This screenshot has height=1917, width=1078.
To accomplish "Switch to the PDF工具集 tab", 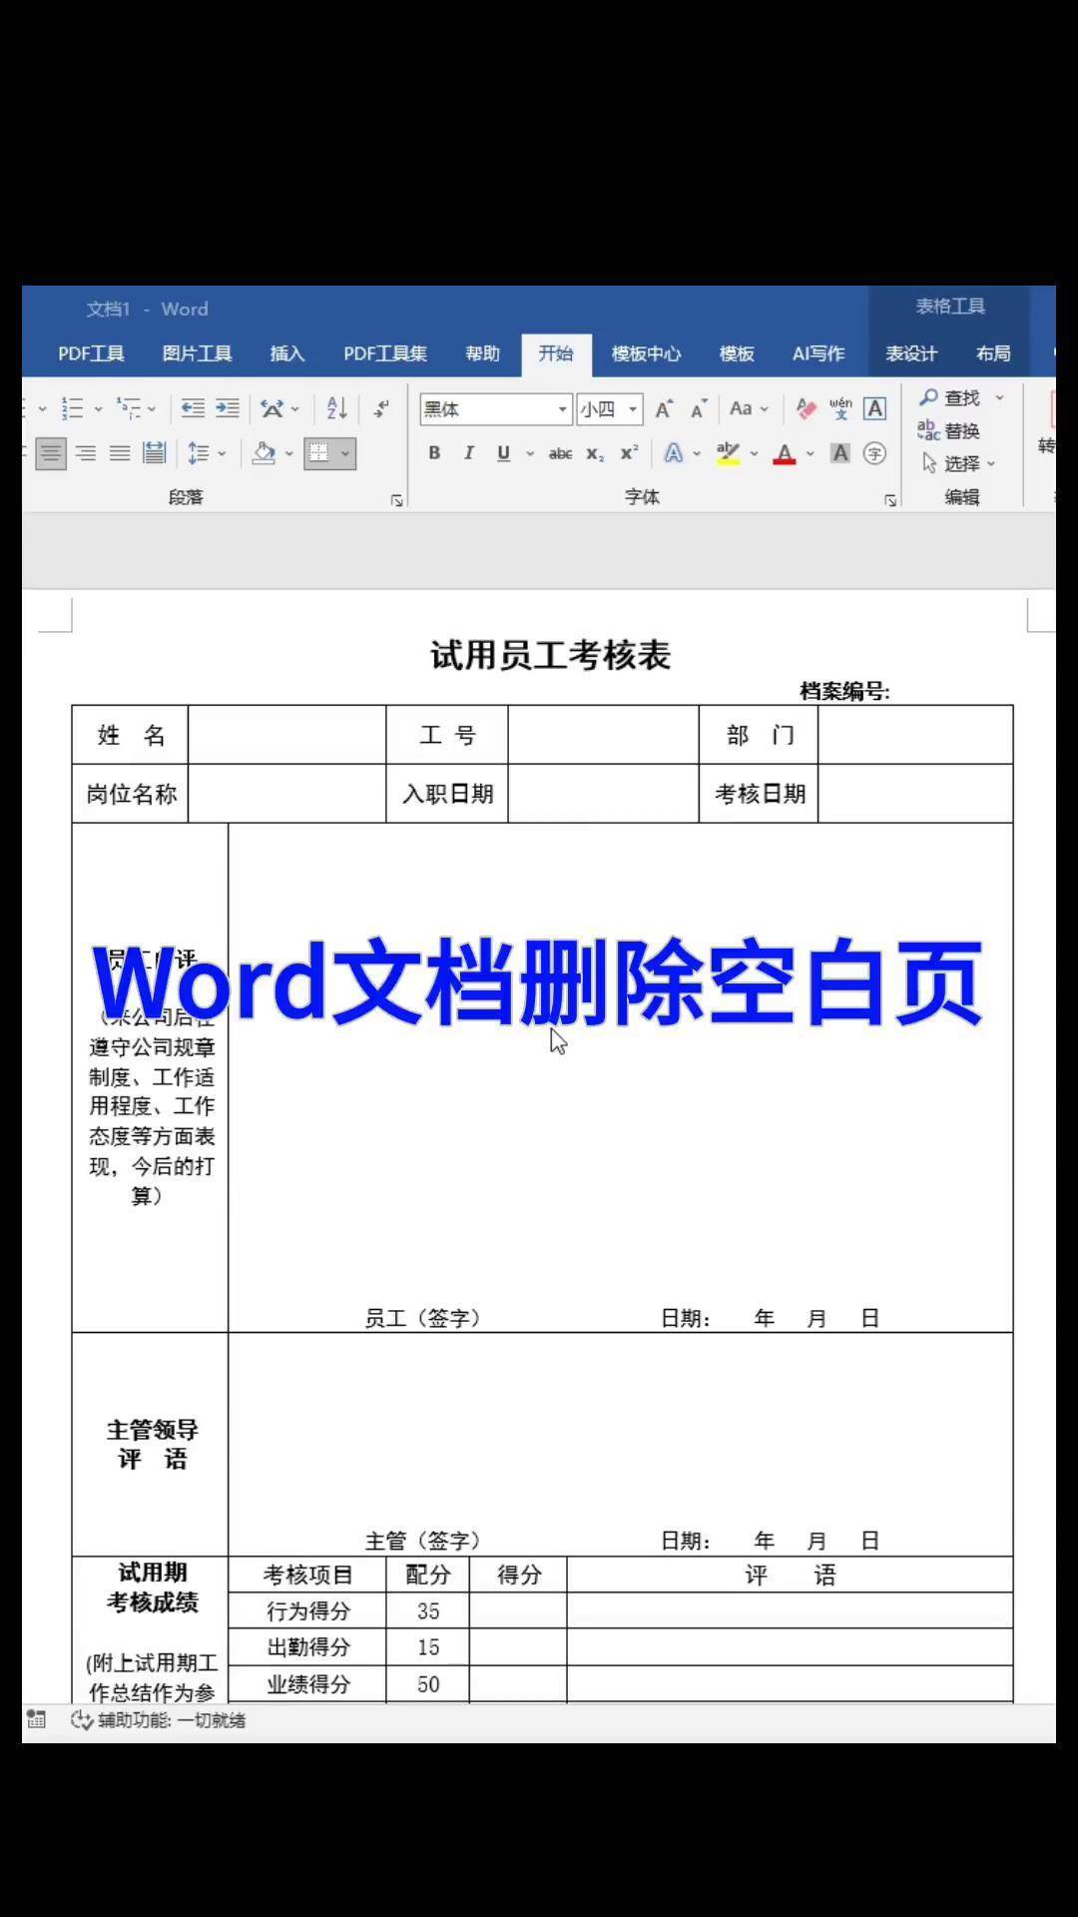I will [385, 353].
